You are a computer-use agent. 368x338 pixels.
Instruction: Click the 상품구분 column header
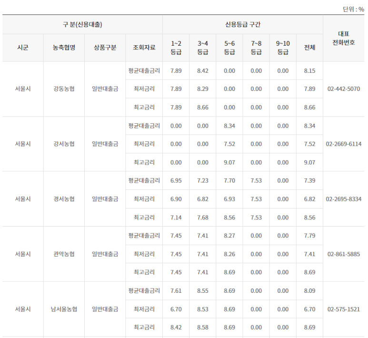pos(105,48)
